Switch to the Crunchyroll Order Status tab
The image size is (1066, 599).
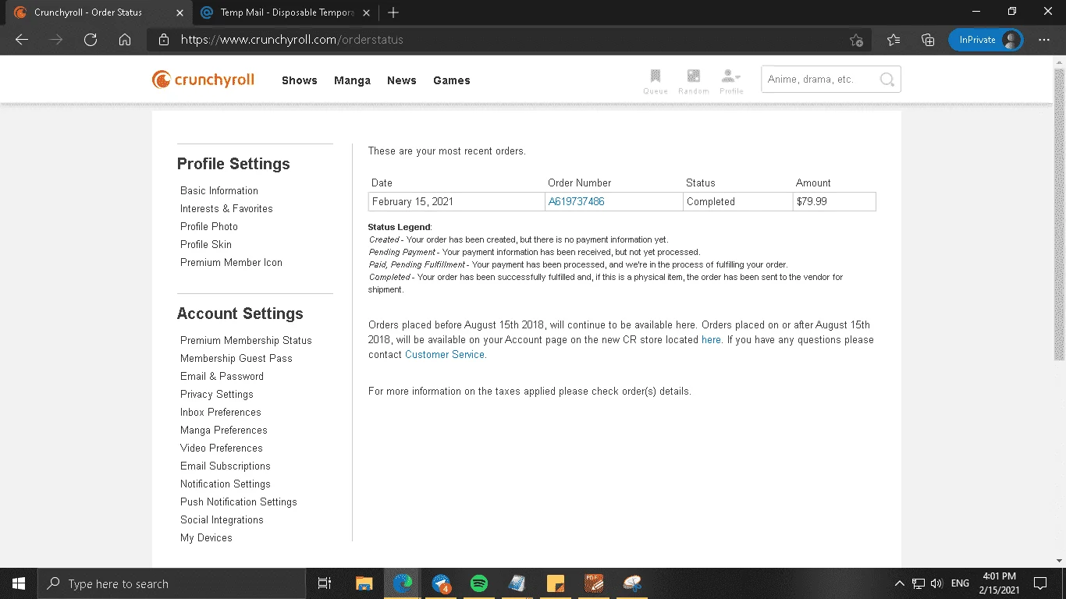(98, 12)
